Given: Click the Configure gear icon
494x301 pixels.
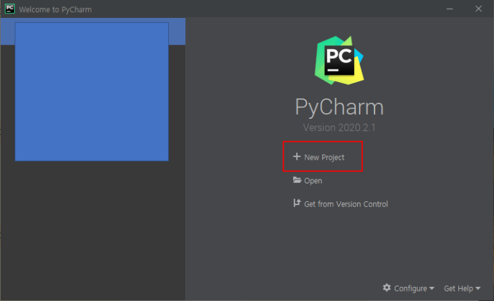Looking at the screenshot, I should click(387, 288).
